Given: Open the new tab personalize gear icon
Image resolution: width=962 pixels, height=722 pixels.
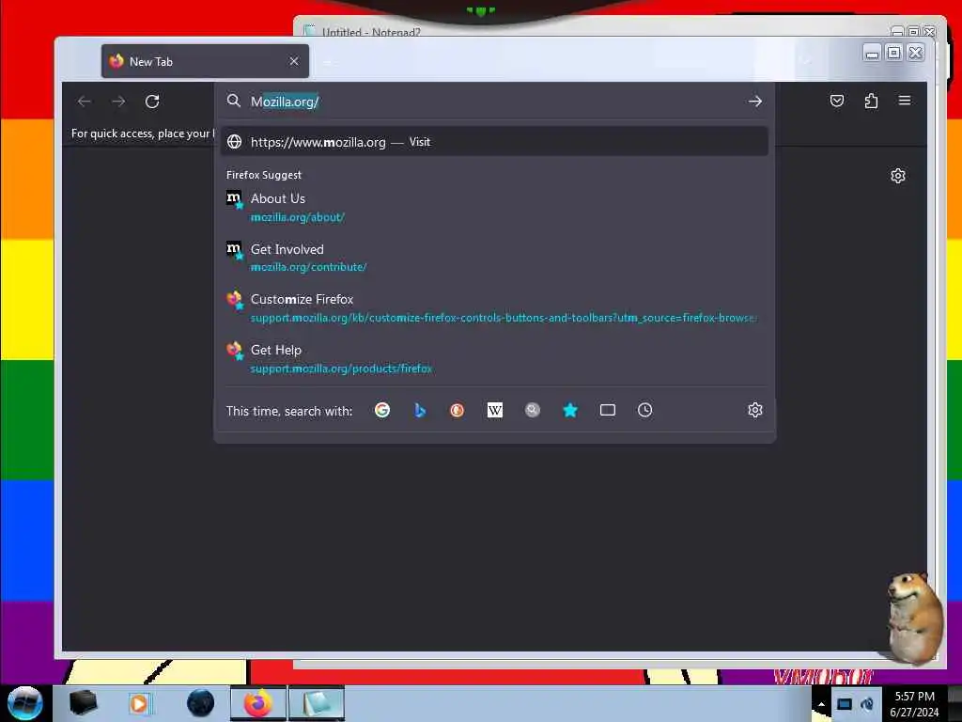Looking at the screenshot, I should click(897, 176).
